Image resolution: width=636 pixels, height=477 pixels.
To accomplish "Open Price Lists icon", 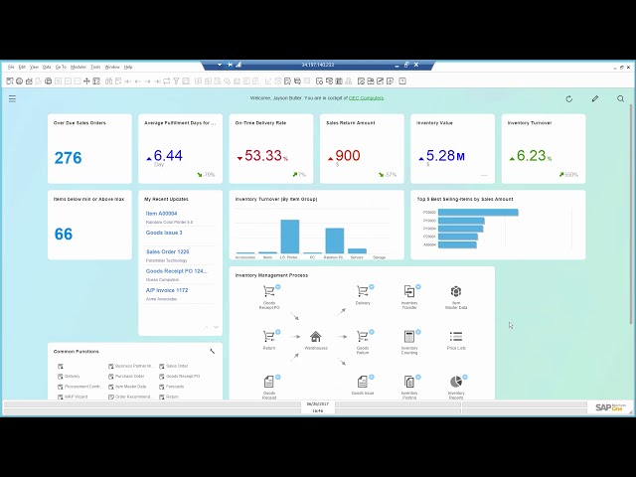I will 456,336.
